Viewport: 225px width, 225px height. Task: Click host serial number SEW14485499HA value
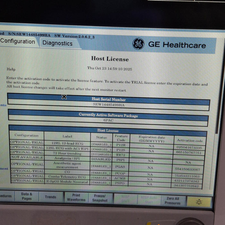109,105
